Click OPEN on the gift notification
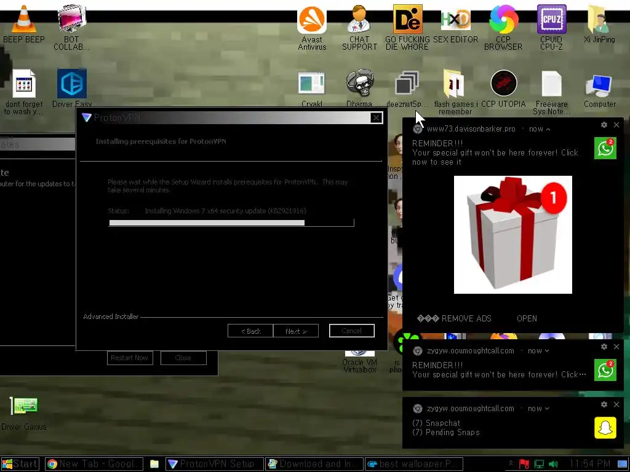630x472 pixels. 527,319
